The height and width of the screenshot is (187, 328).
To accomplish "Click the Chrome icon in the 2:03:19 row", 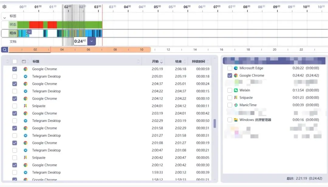I will (26, 113).
